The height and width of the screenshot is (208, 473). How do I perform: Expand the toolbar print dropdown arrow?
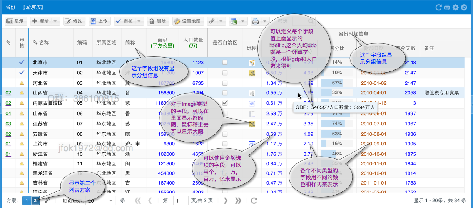266,21
